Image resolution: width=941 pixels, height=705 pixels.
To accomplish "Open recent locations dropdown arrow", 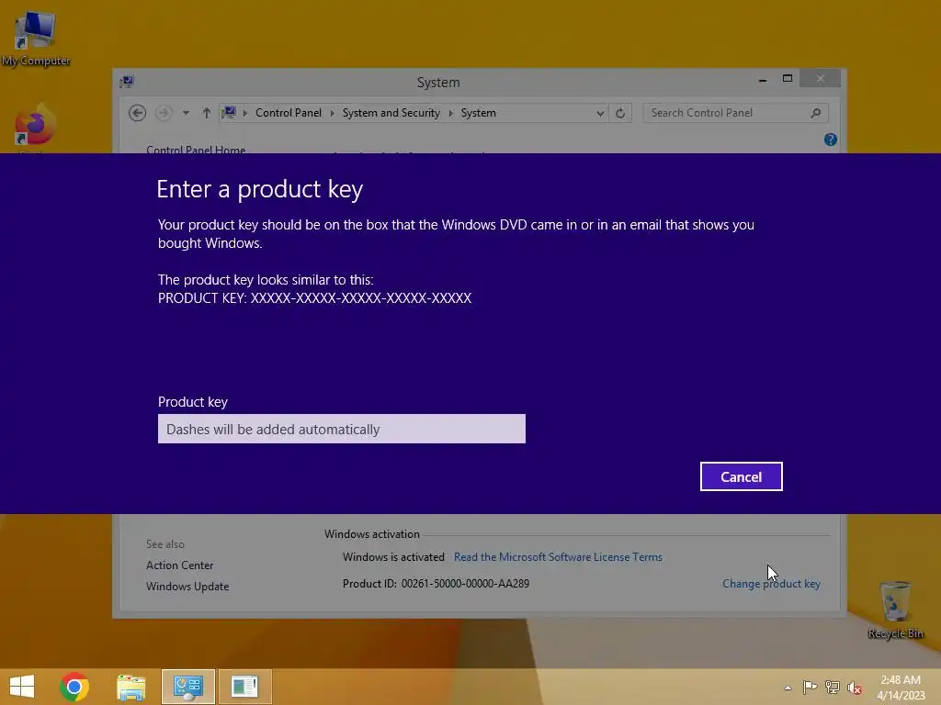I will (x=186, y=113).
